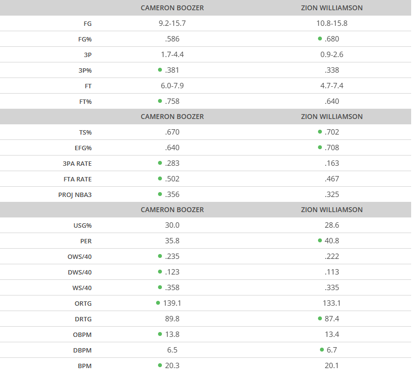The height and width of the screenshot is (373, 417).
Task: Click Zion's USG% value 28.6
Action: pyautogui.click(x=332, y=225)
